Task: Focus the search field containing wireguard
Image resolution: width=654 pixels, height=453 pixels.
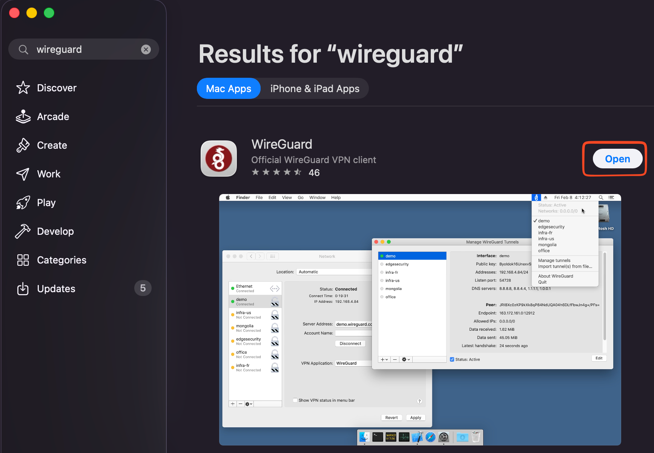Action: point(84,49)
